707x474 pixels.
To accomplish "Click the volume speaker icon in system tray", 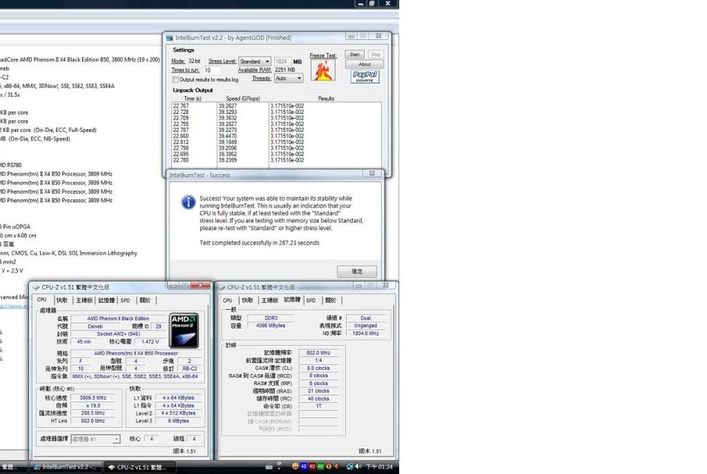I will [x=358, y=466].
